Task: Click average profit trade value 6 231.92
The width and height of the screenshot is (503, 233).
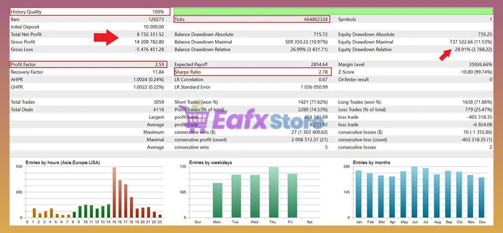Action: pyautogui.click(x=319, y=125)
